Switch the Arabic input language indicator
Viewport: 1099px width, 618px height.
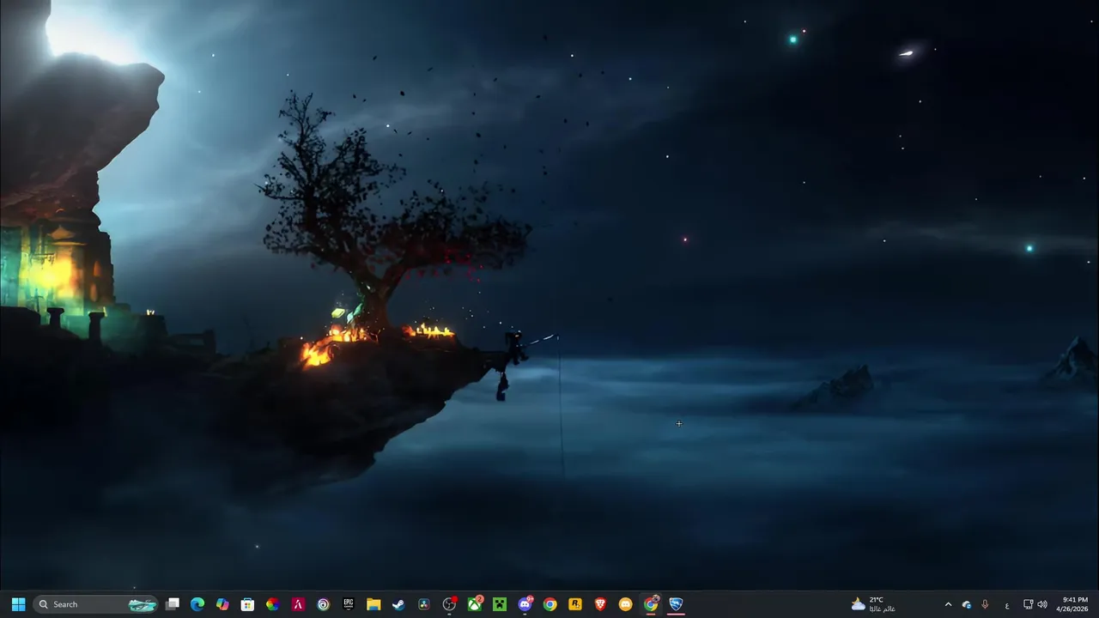click(1007, 605)
